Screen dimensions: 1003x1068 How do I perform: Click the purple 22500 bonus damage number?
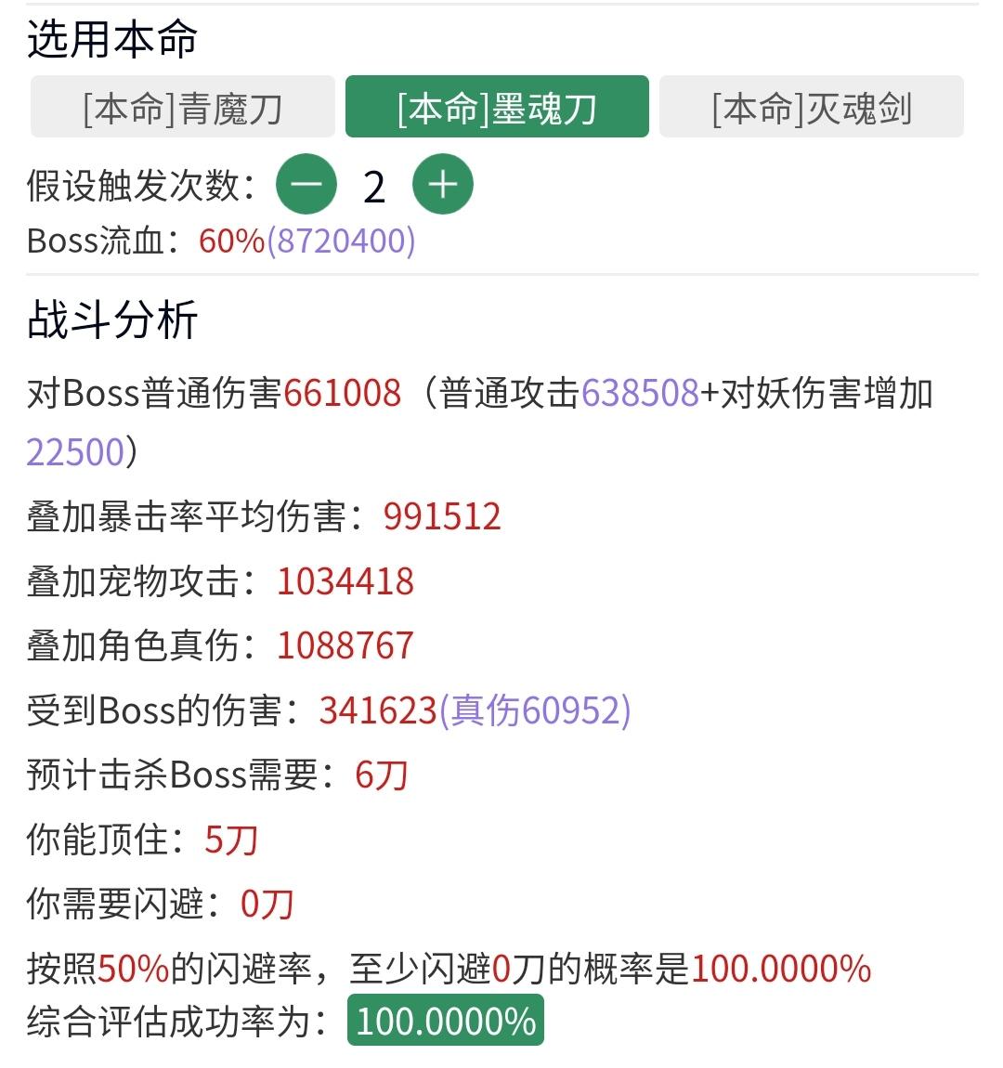coord(75,452)
